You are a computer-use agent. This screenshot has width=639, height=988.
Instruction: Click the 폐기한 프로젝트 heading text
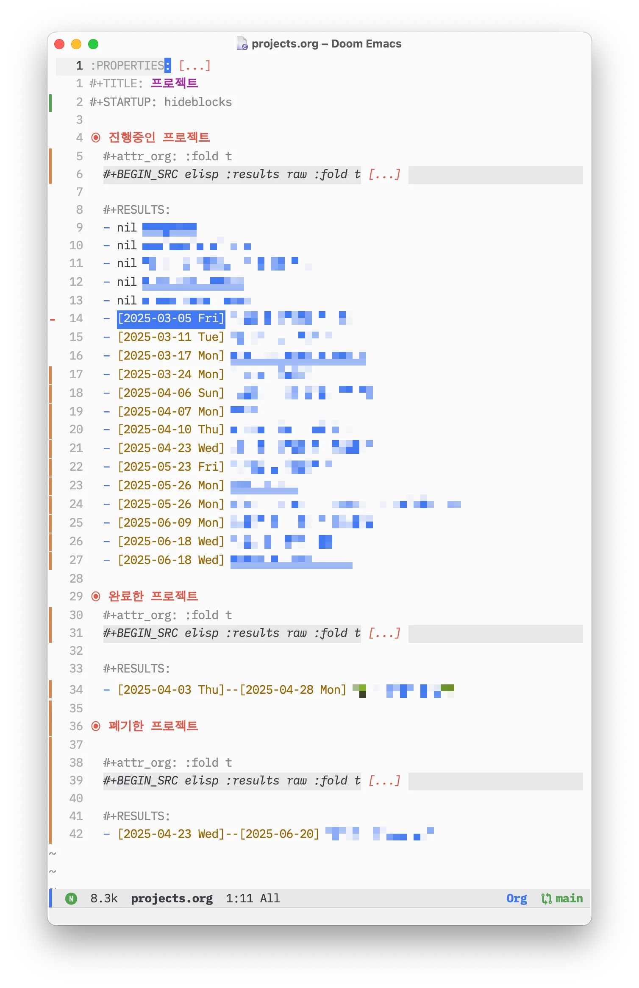click(153, 726)
